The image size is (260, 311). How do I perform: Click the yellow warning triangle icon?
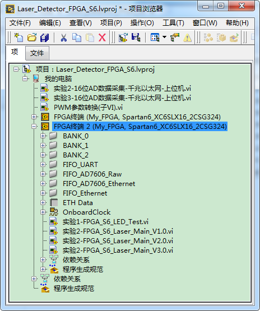(x=187, y=38)
